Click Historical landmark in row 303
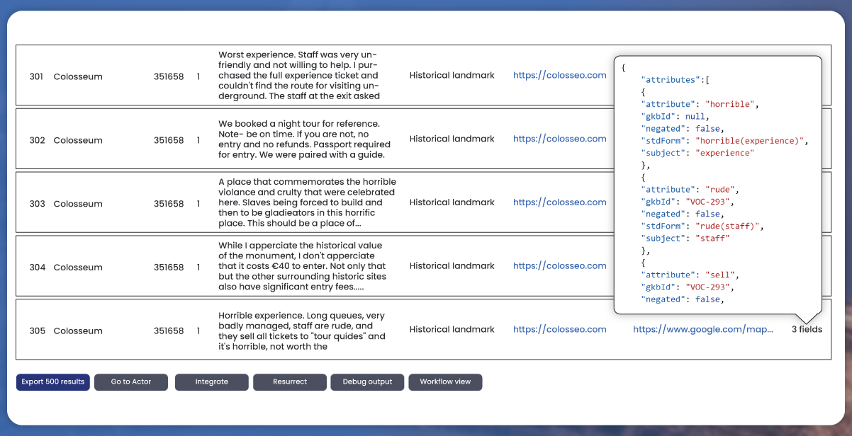The height and width of the screenshot is (436, 852). click(452, 202)
